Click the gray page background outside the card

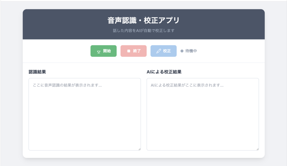(x=11, y=84)
